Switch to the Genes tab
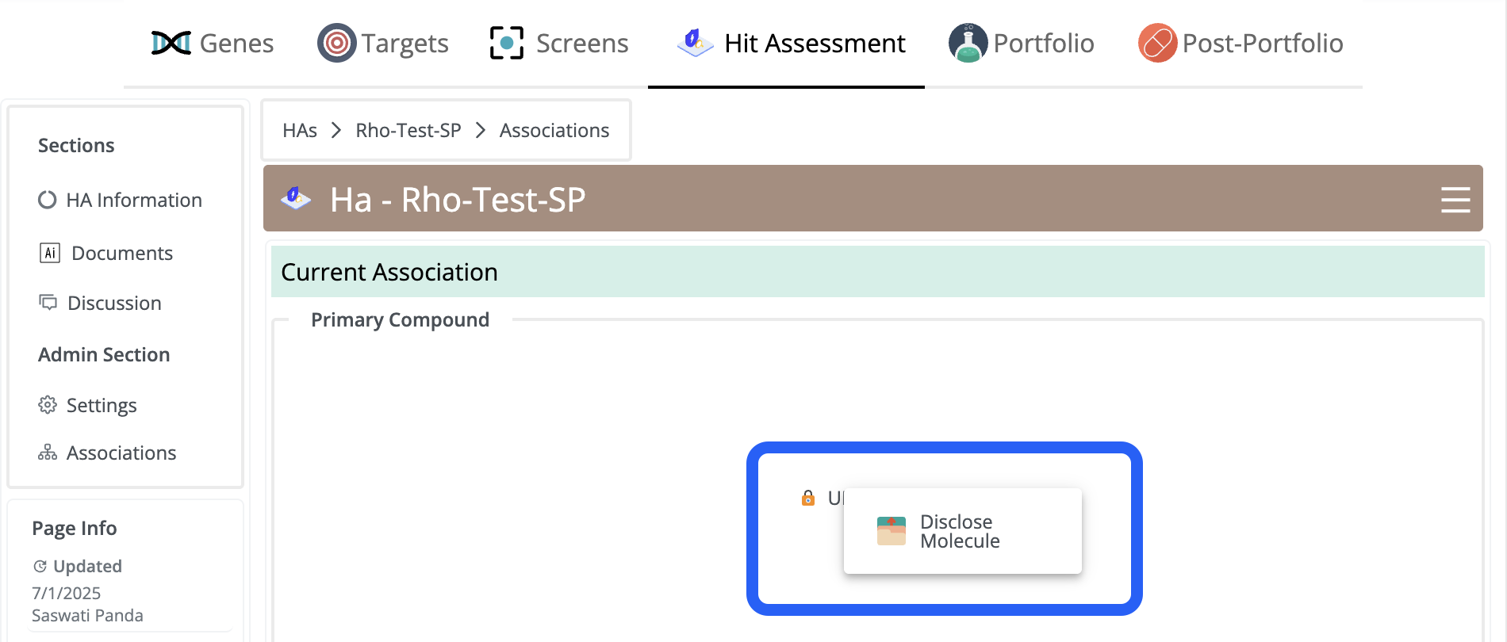Viewport: 1507px width, 642px height. [213, 43]
